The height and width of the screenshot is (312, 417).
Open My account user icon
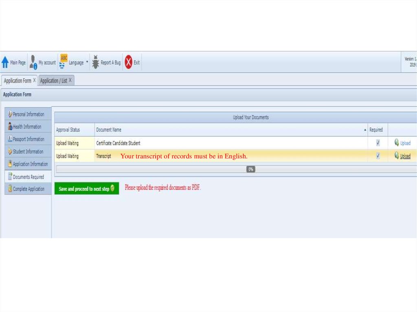pos(33,62)
